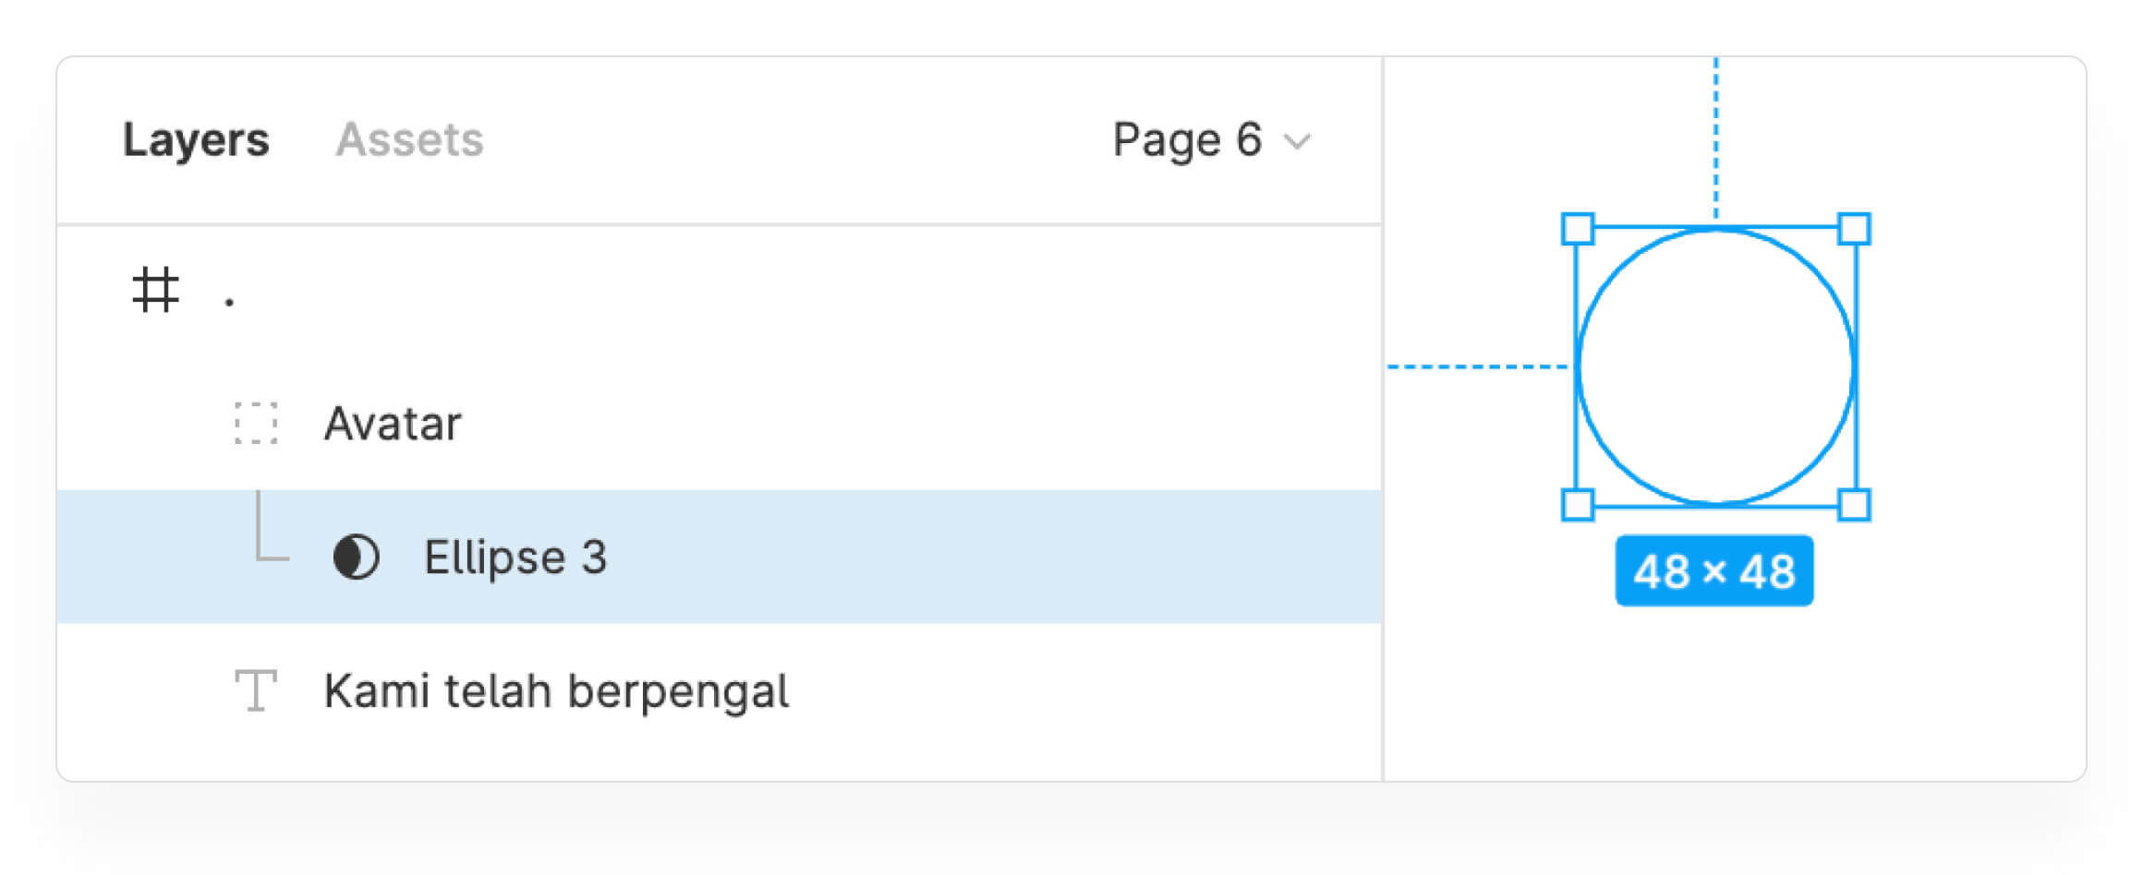Select the Avatar layer name
Screen dimensions: 2143x875
pyautogui.click(x=393, y=425)
